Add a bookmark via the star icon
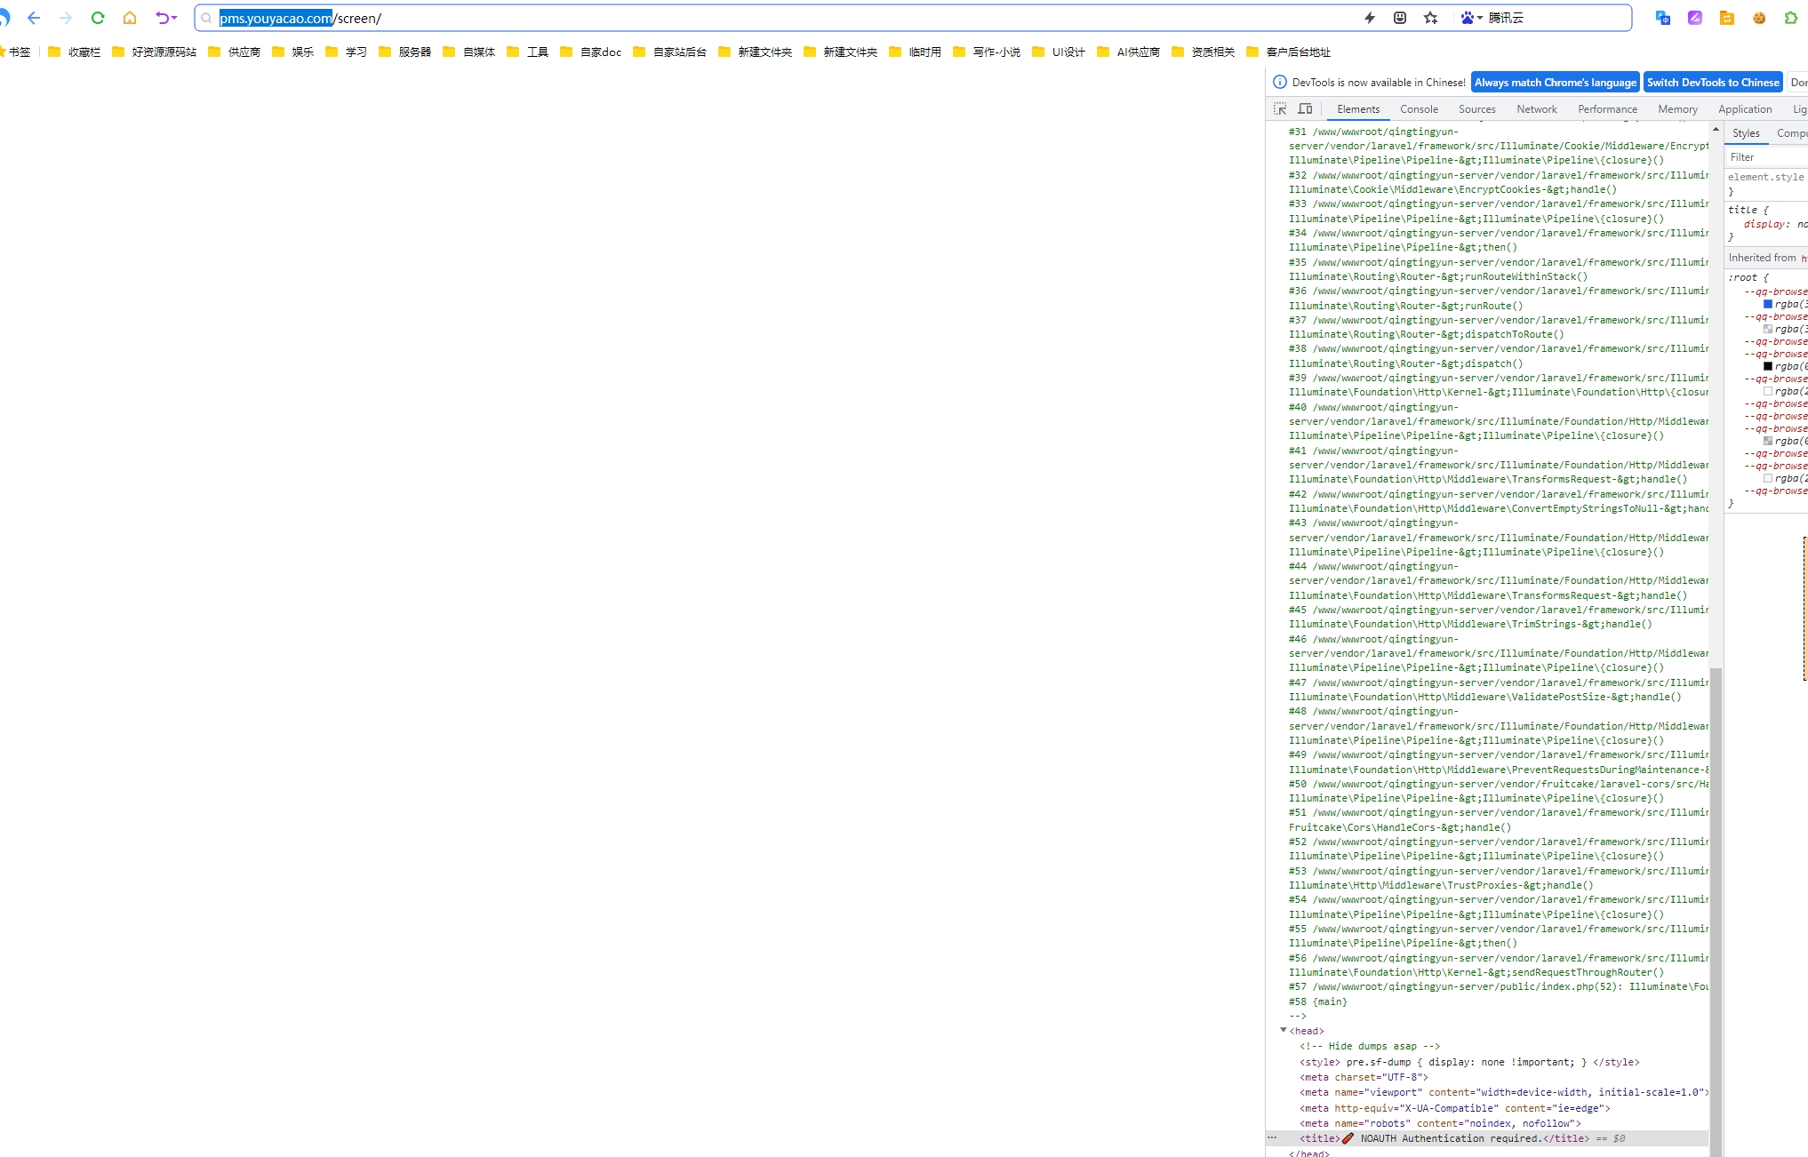 [1430, 18]
